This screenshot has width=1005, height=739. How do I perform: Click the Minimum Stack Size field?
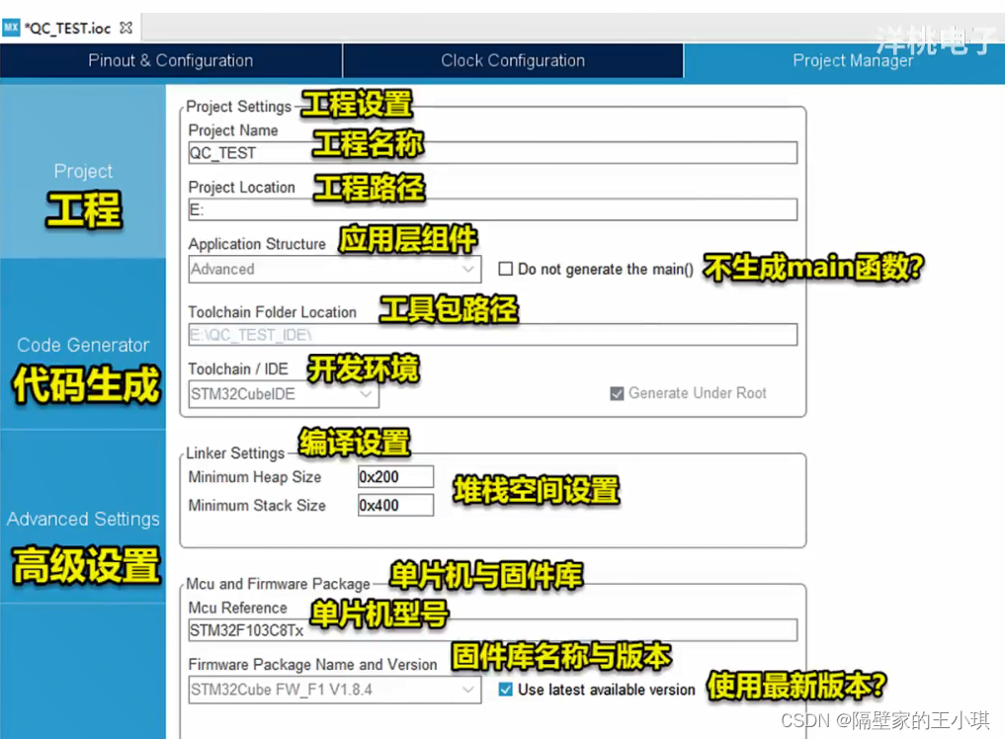coord(395,505)
